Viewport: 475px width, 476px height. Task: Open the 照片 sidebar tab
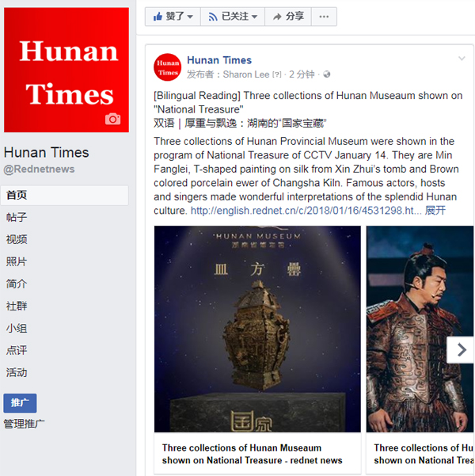17,261
